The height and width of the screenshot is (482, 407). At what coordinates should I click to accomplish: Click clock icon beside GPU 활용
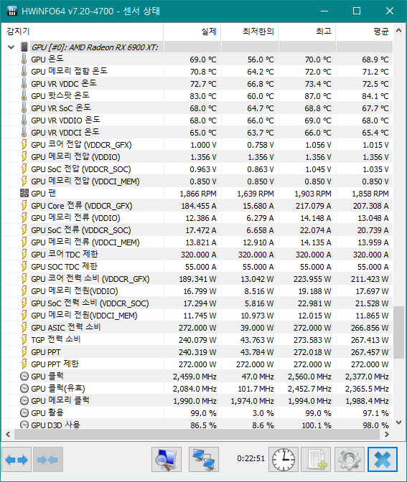24,413
